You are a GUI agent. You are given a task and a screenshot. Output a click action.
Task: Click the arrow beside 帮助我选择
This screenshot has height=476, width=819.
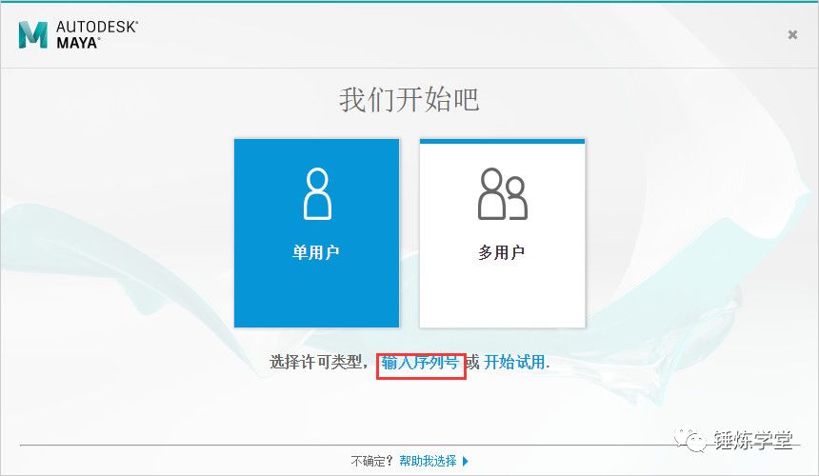(466, 462)
